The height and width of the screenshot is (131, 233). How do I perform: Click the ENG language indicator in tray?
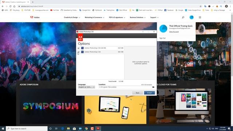pos(217,128)
